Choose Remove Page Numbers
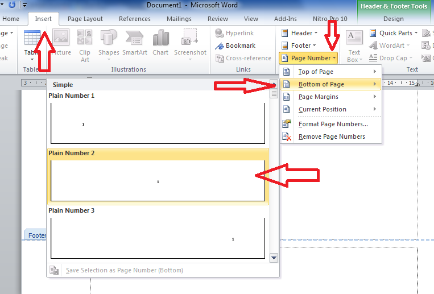This screenshot has height=294, width=434. (x=332, y=136)
